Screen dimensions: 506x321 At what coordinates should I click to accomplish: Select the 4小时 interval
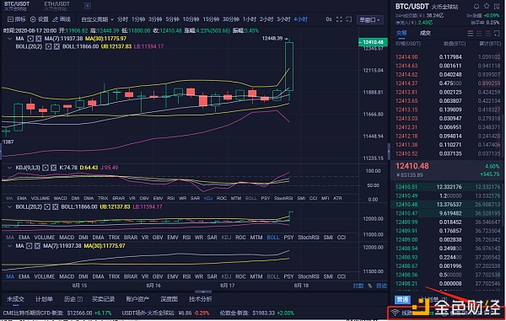[301, 19]
